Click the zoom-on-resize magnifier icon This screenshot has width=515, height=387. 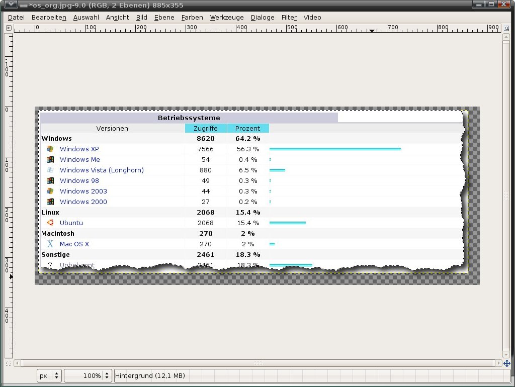click(506, 28)
